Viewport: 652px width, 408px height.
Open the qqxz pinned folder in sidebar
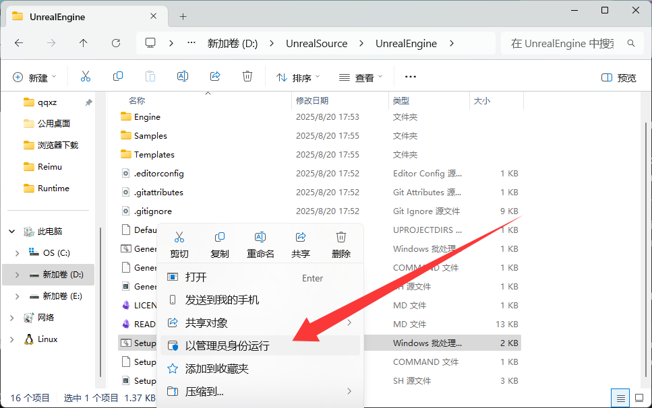click(x=48, y=102)
